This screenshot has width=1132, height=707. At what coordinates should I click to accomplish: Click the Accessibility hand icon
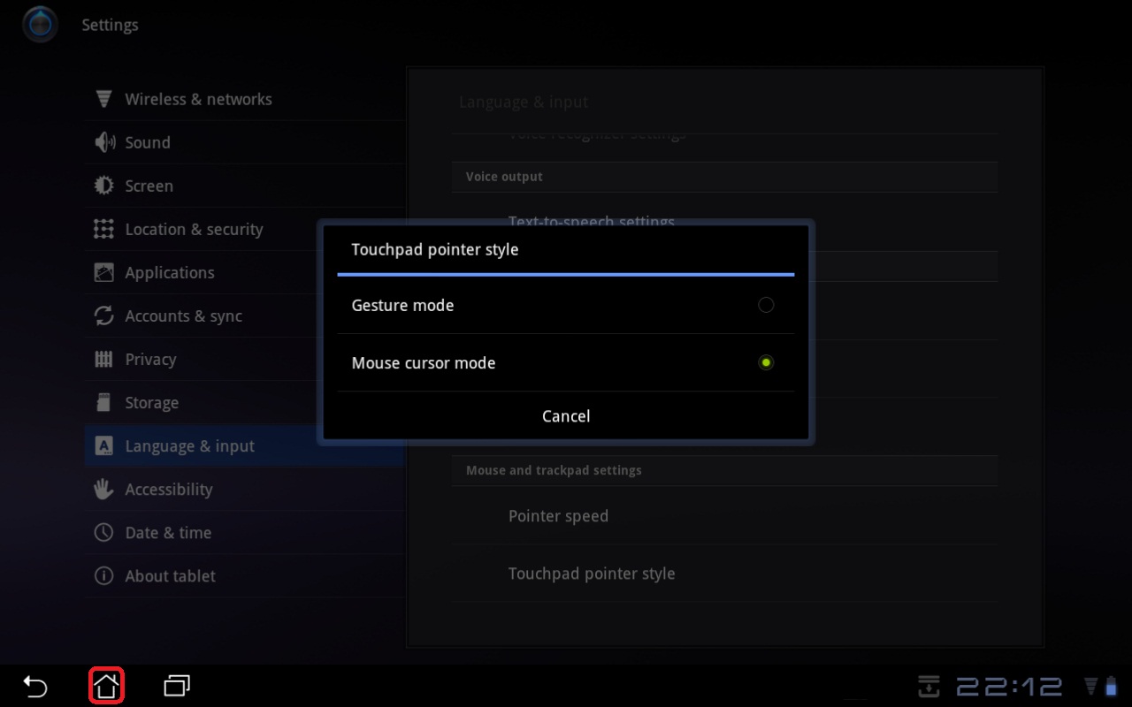(103, 489)
